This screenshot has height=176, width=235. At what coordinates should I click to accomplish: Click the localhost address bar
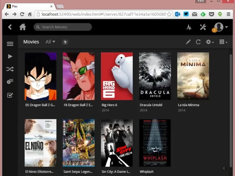pos(103,14)
